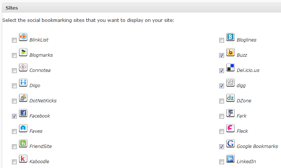281x168 pixels.
Task: Click the Sites panel header
Action: pyautogui.click(x=141, y=8)
